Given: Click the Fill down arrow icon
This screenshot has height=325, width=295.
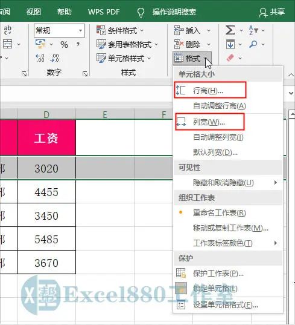Looking at the screenshot, I should point(230,44).
